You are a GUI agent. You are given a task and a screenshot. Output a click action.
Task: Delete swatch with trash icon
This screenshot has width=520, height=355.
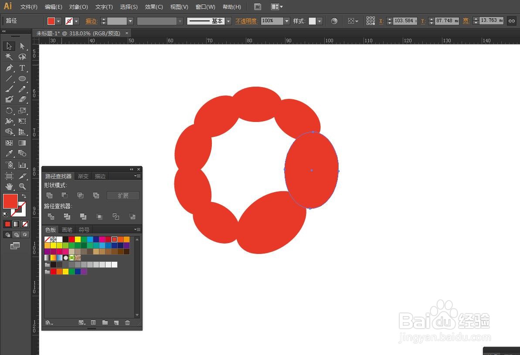(127, 322)
